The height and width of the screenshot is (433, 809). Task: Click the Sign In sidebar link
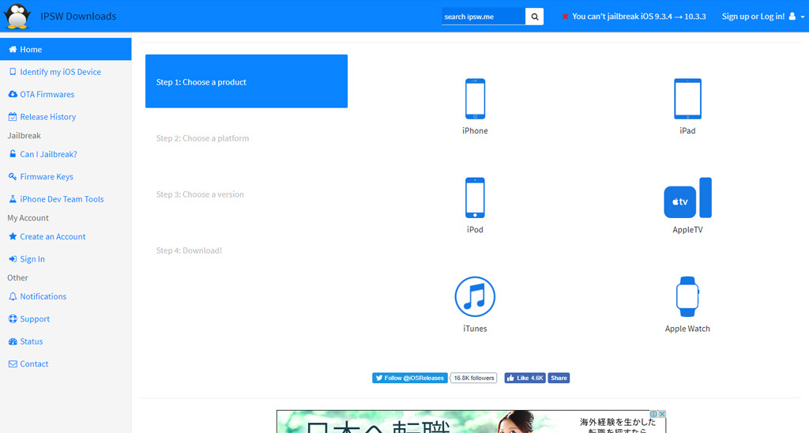click(32, 259)
